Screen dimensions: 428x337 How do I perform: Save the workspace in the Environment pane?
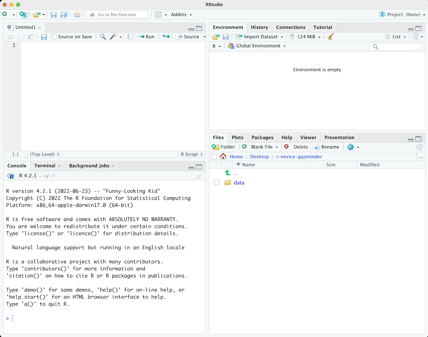[x=226, y=37]
